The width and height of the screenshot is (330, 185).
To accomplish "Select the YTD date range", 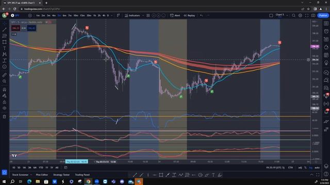I will (x=41, y=168).
